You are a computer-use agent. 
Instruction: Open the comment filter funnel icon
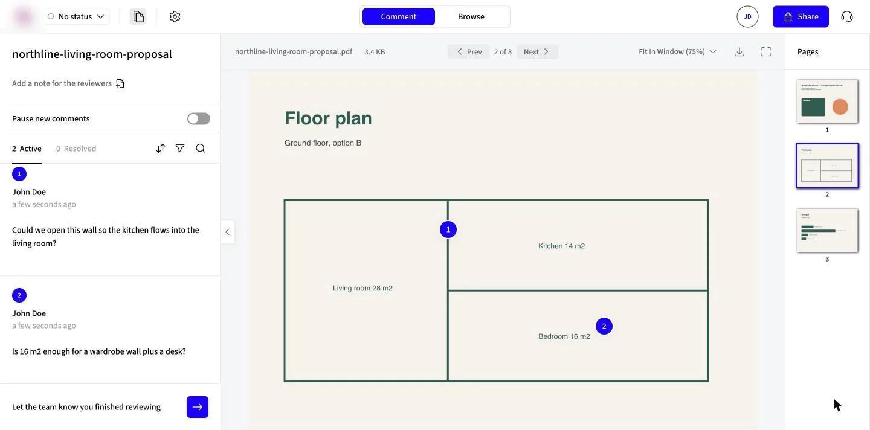(180, 149)
